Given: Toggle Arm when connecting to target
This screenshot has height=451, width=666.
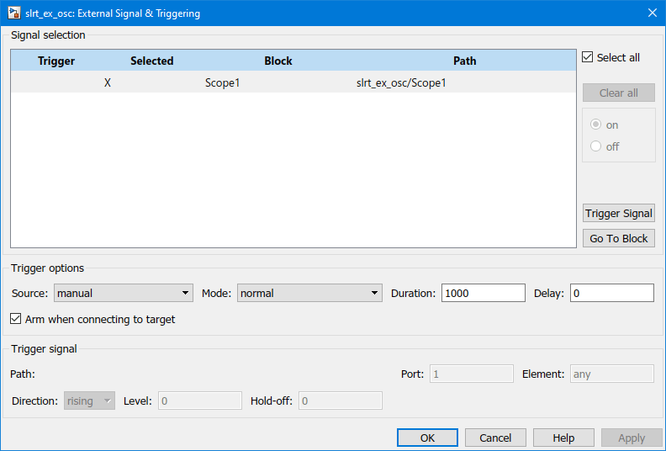Looking at the screenshot, I should pos(16,320).
